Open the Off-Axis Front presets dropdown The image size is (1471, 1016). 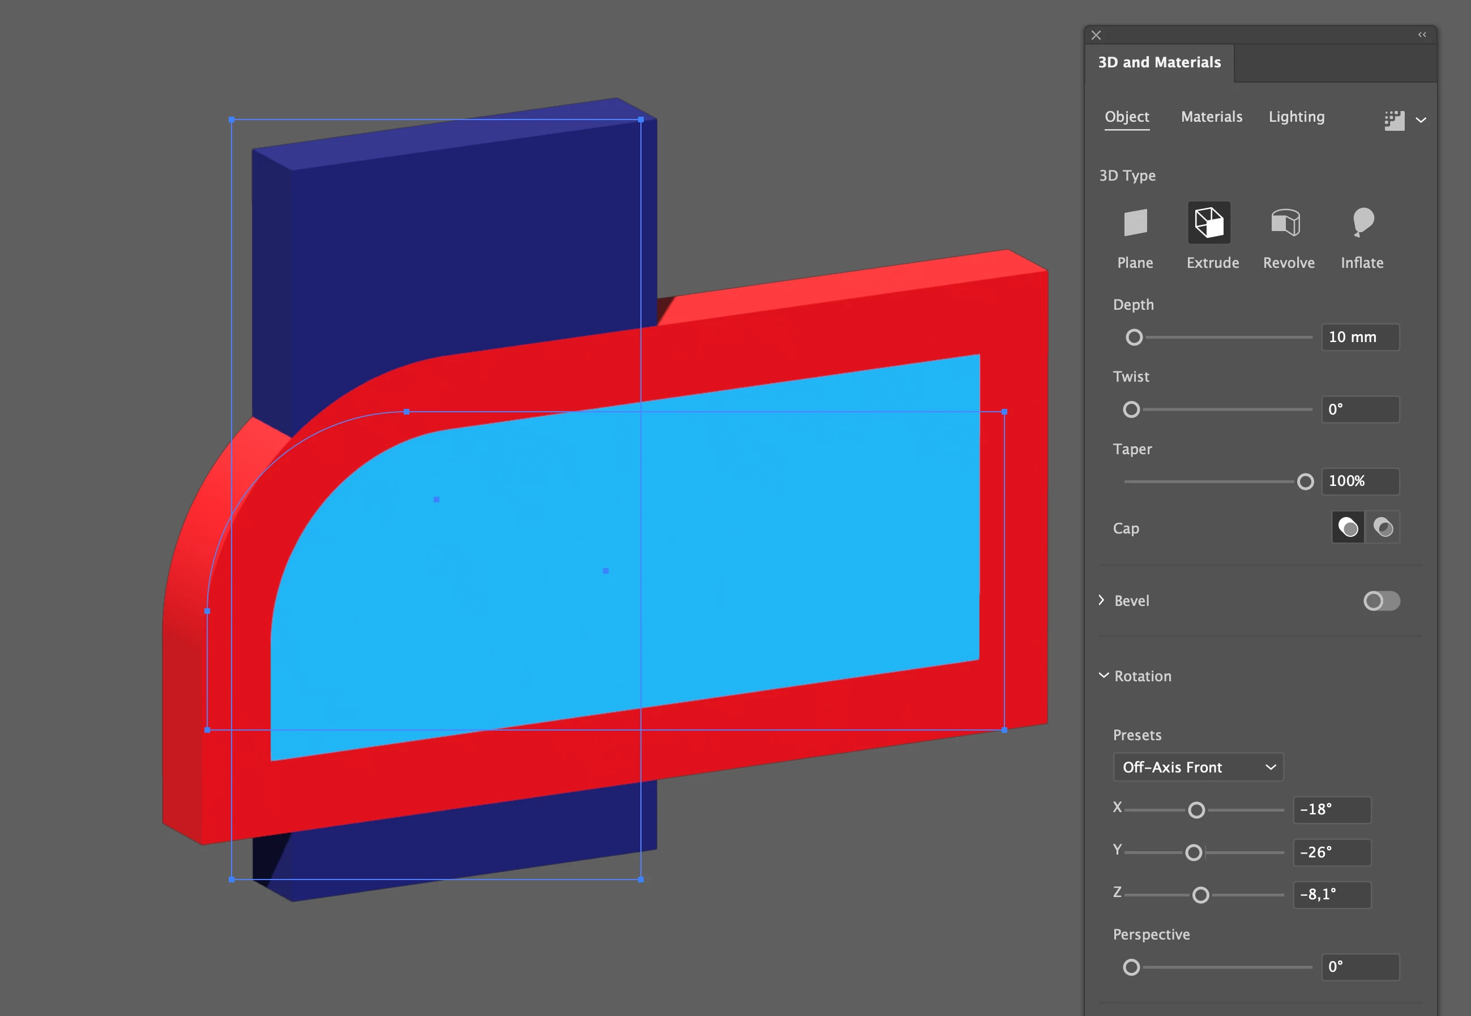point(1198,767)
